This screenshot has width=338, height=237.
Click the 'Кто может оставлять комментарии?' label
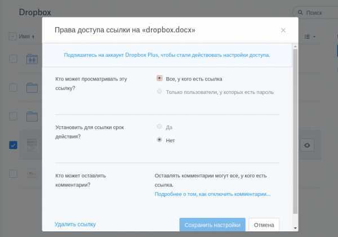[81, 180]
